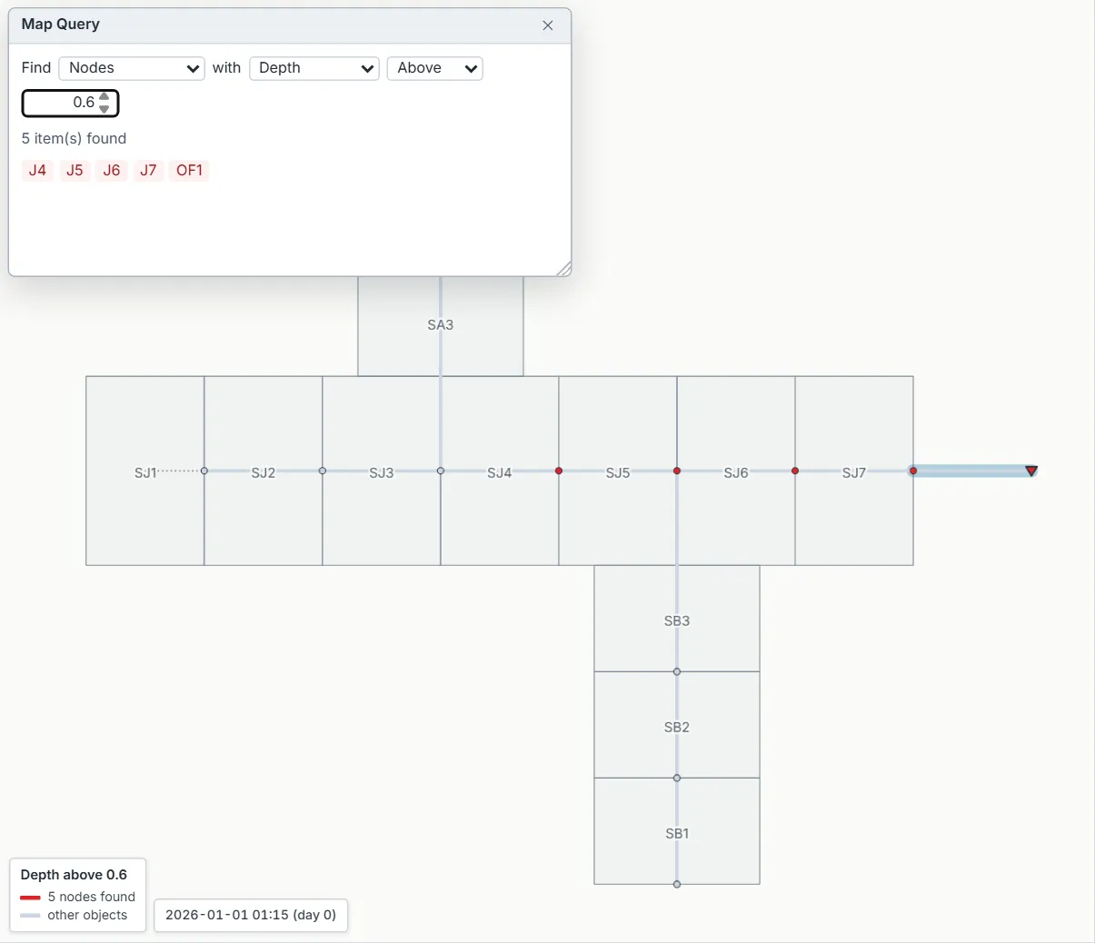Increase query value with up stepper arrow

click(x=105, y=96)
